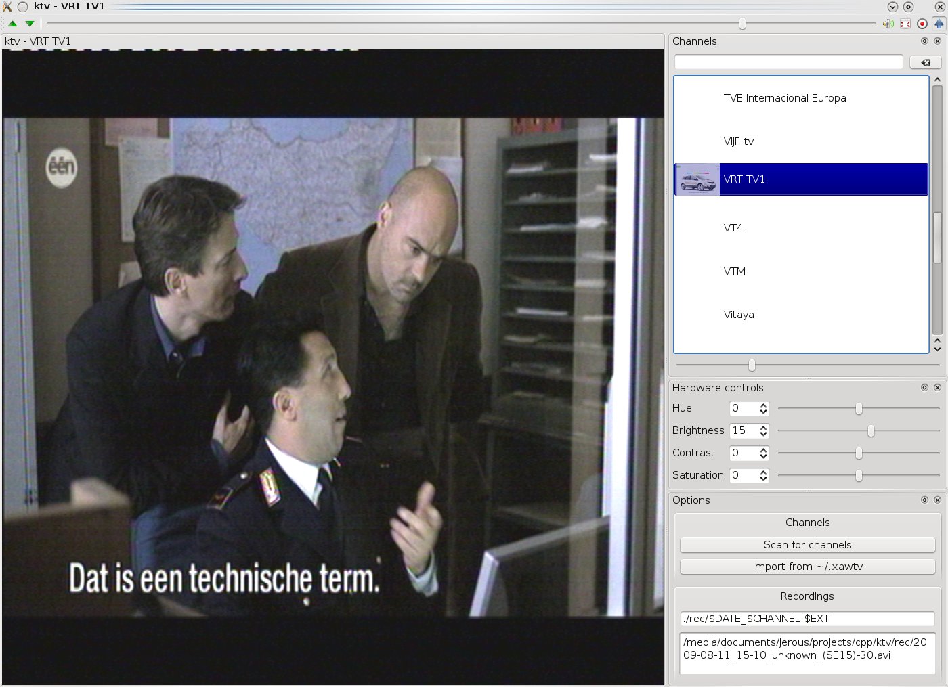This screenshot has width=948, height=687.
Task: Click the Saturation value field
Action: pos(744,476)
